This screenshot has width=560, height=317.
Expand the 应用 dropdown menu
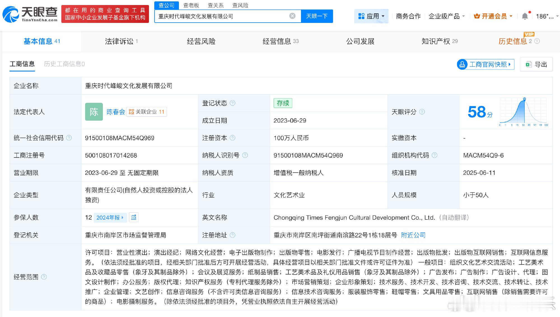[371, 16]
